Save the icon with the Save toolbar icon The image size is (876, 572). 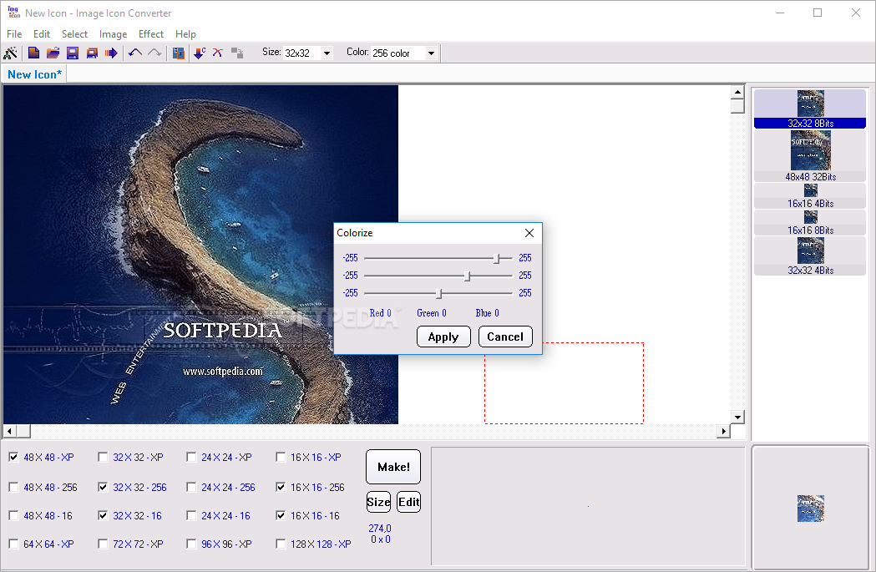point(72,53)
